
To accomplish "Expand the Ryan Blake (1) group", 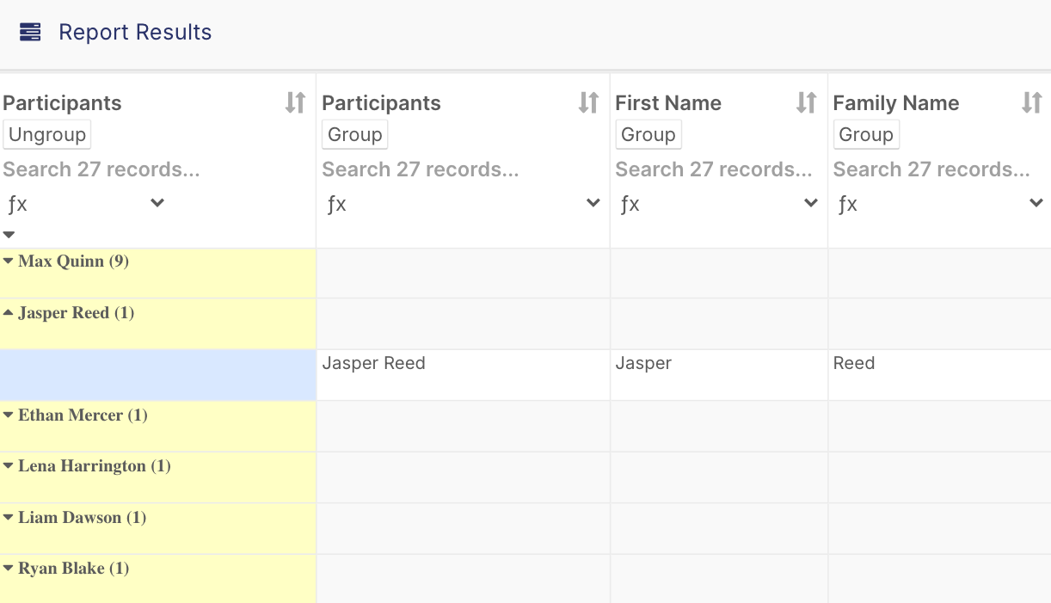I will point(9,569).
